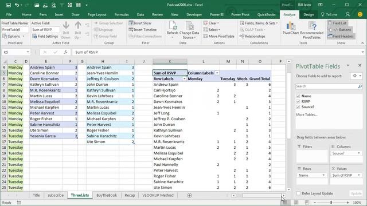Image resolution: width=367 pixels, height=206 pixels.
Task: Open Field Settings
Action: [x=45, y=36]
